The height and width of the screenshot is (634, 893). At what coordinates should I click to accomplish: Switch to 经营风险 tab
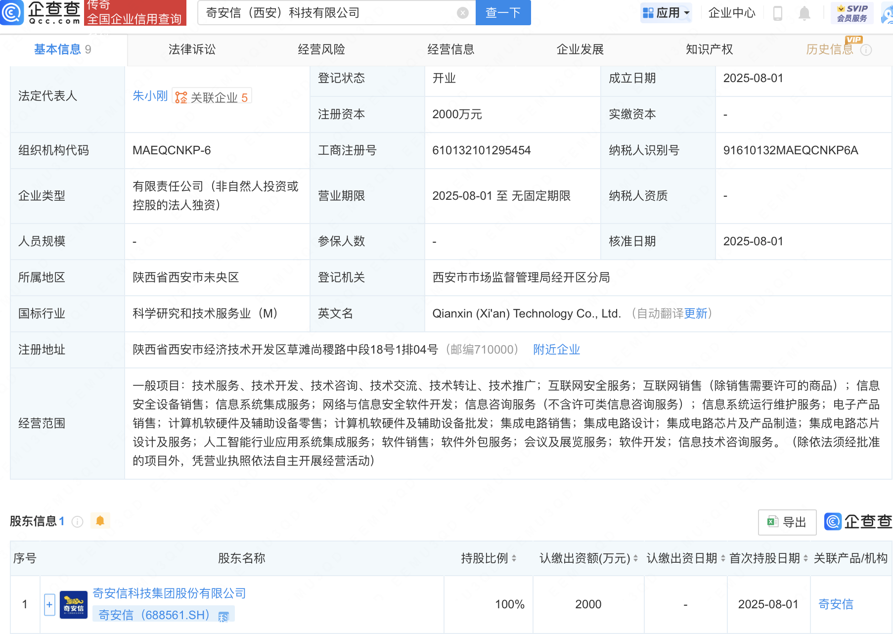coord(321,49)
